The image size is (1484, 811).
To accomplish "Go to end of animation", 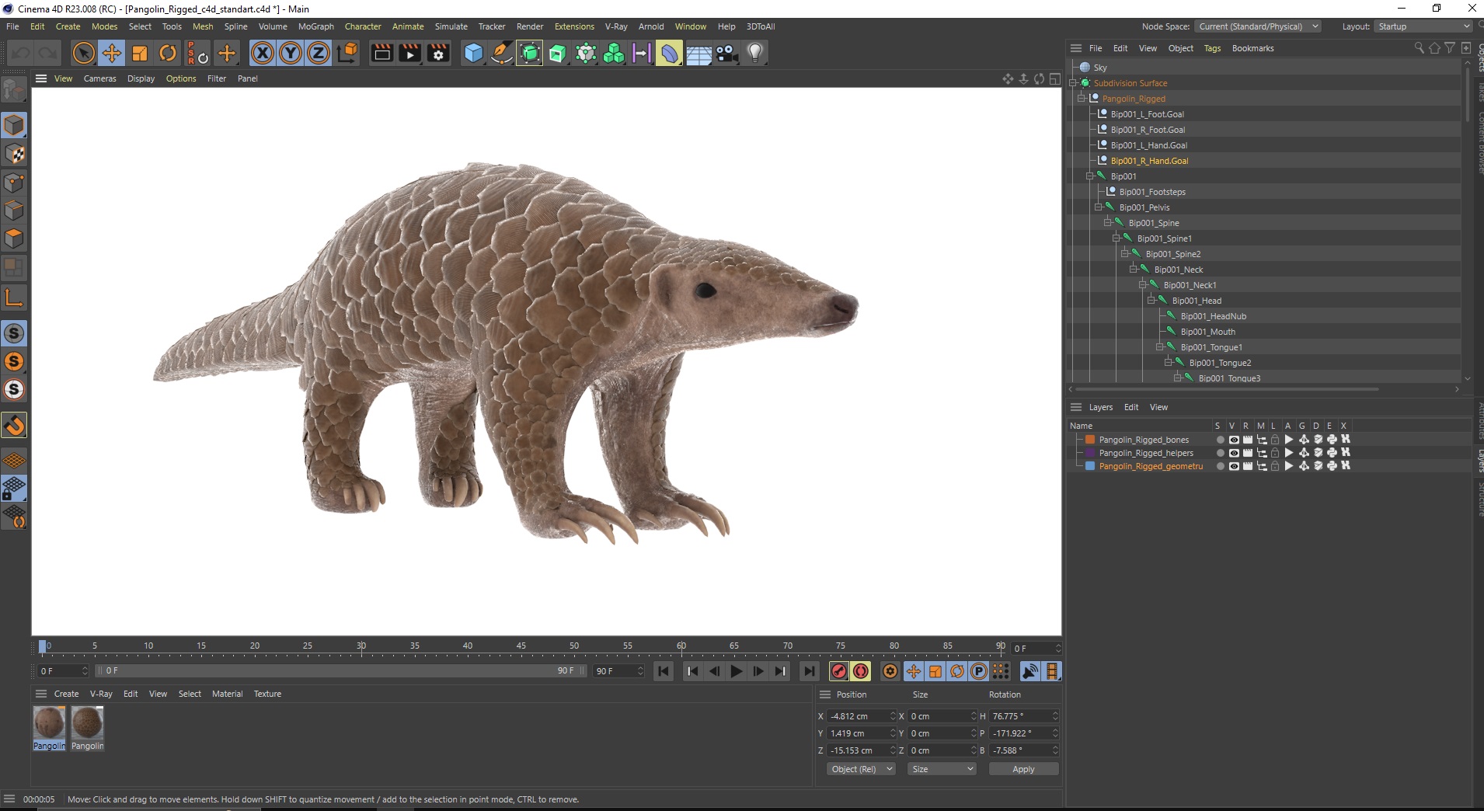I will click(x=809, y=671).
